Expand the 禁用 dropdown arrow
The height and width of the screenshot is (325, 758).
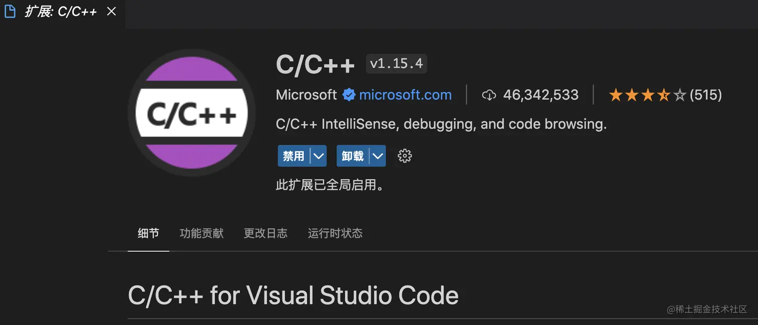[x=319, y=156]
